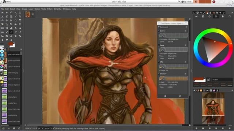The width and height of the screenshot is (234, 131).
Task: Toggle the Memory Used field
Action: tap(168, 82)
